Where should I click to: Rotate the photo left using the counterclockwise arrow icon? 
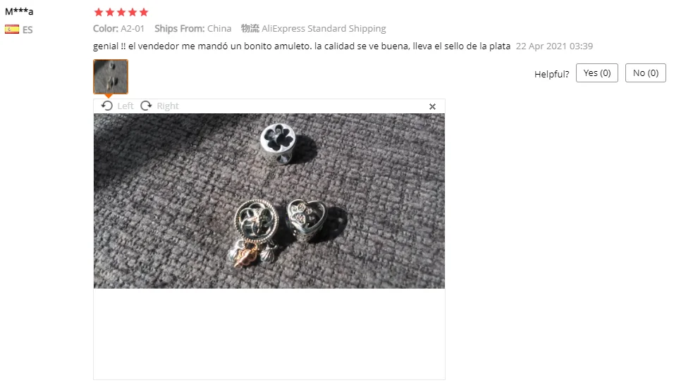107,106
